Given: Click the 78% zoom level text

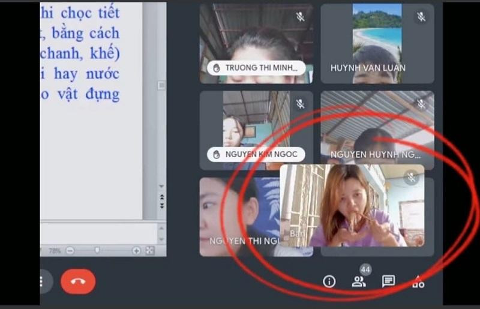Looking at the screenshot, I should point(55,251).
